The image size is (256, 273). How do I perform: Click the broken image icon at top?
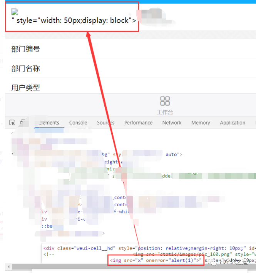(x=15, y=12)
